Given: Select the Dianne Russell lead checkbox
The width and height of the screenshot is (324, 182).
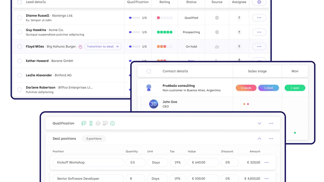Looking at the screenshot, I should point(19,18).
